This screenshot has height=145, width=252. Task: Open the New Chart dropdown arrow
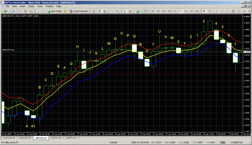coord(7,11)
